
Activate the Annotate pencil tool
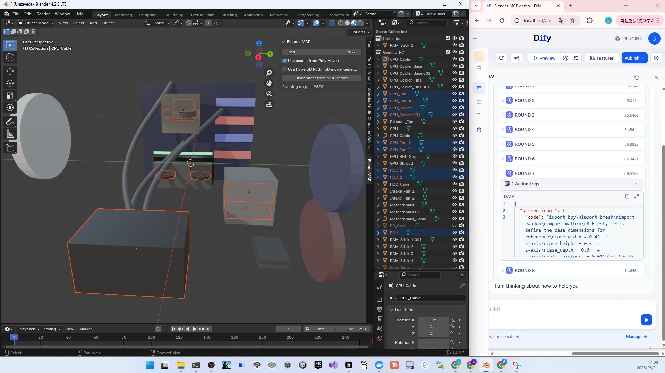point(10,121)
